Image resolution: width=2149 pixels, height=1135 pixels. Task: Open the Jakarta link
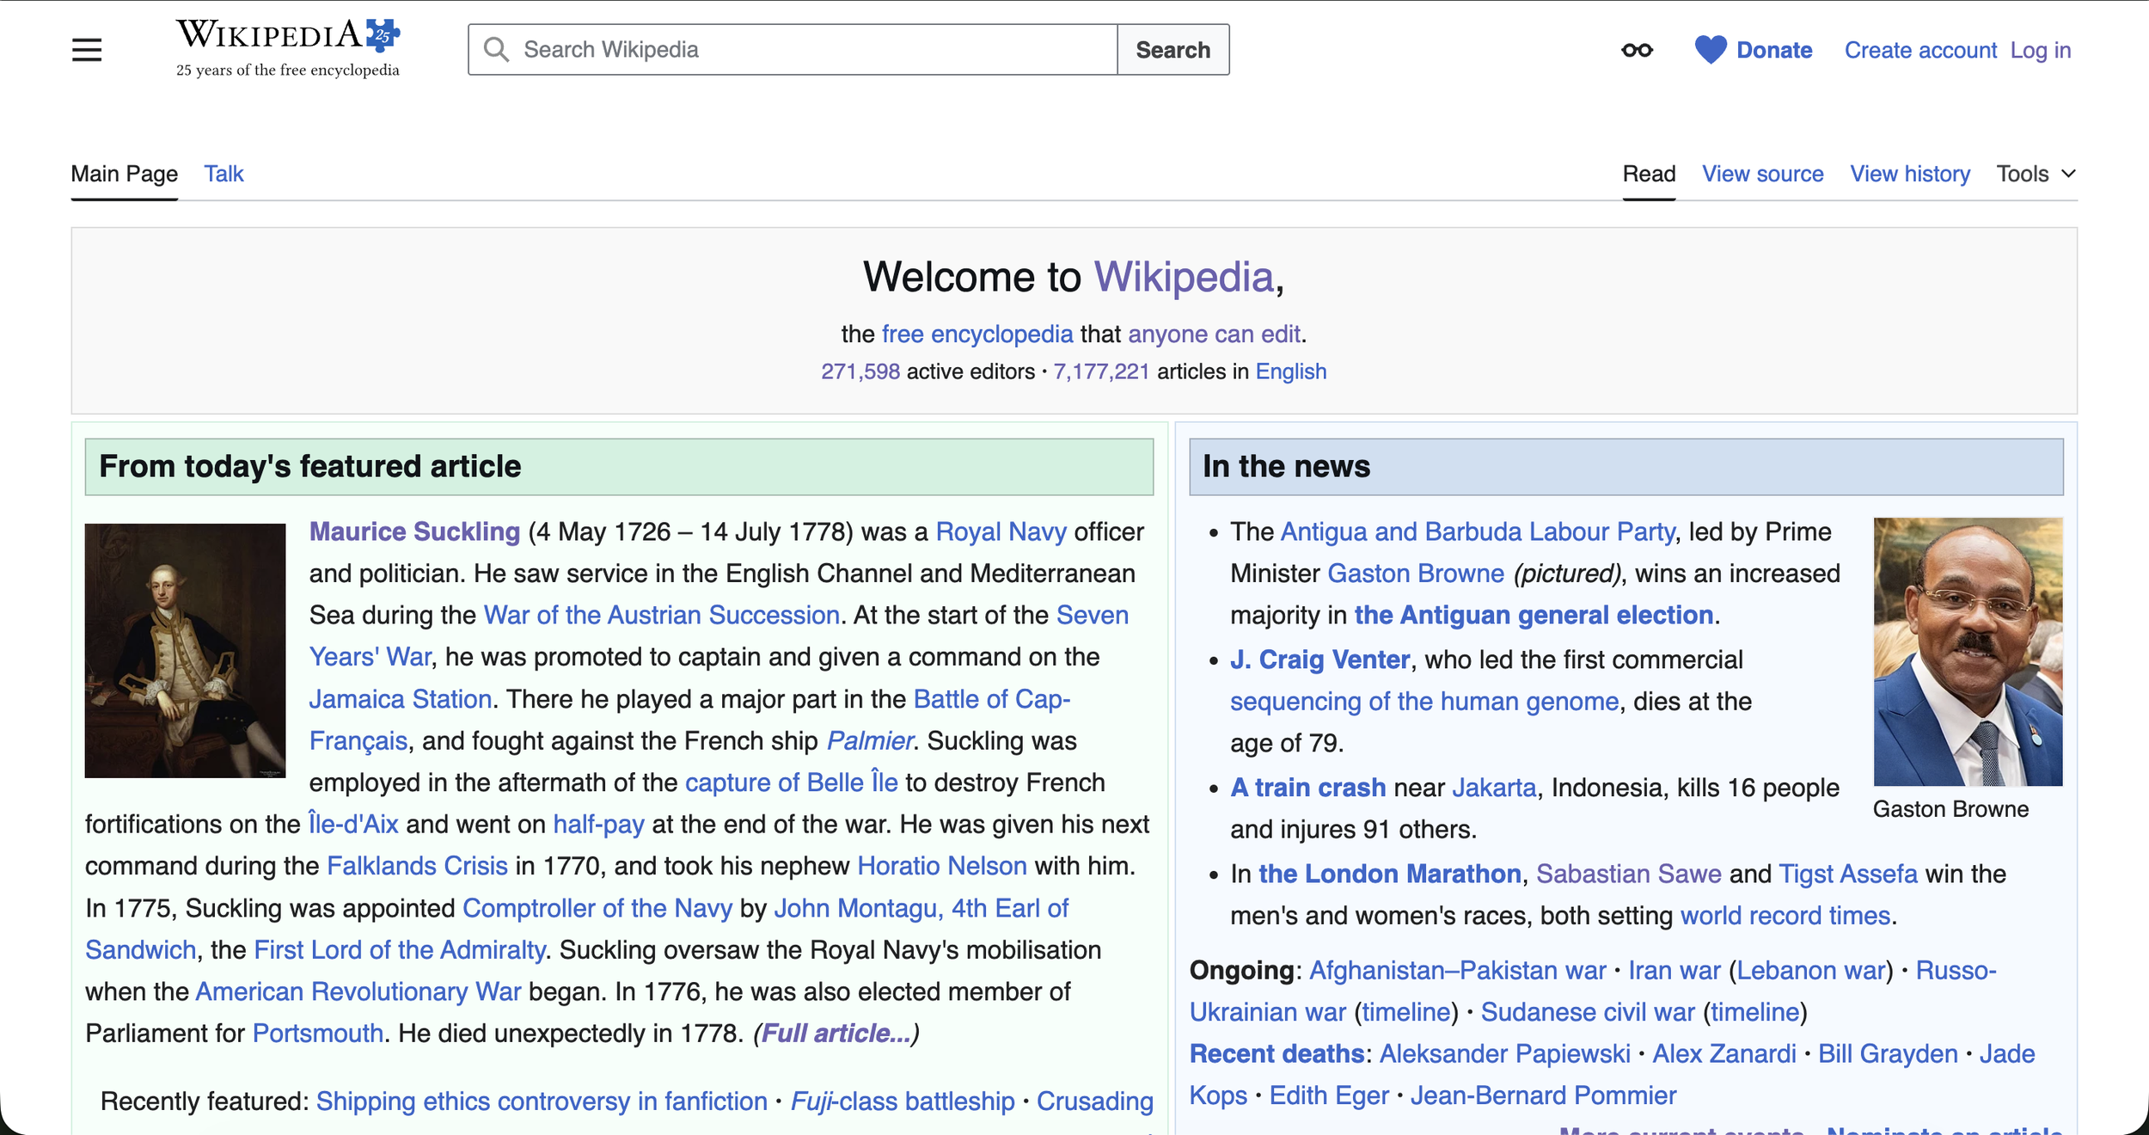[x=1494, y=788]
